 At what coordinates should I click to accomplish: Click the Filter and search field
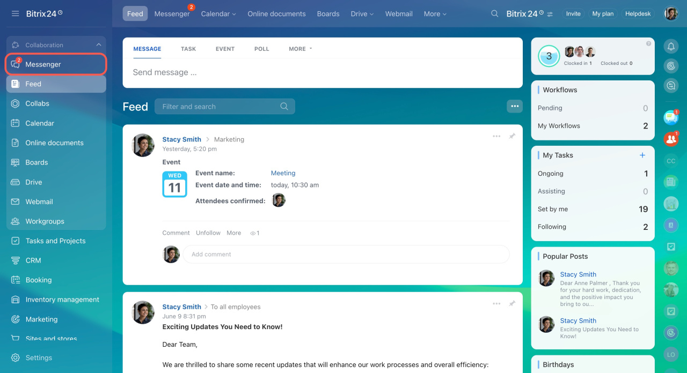(219, 107)
